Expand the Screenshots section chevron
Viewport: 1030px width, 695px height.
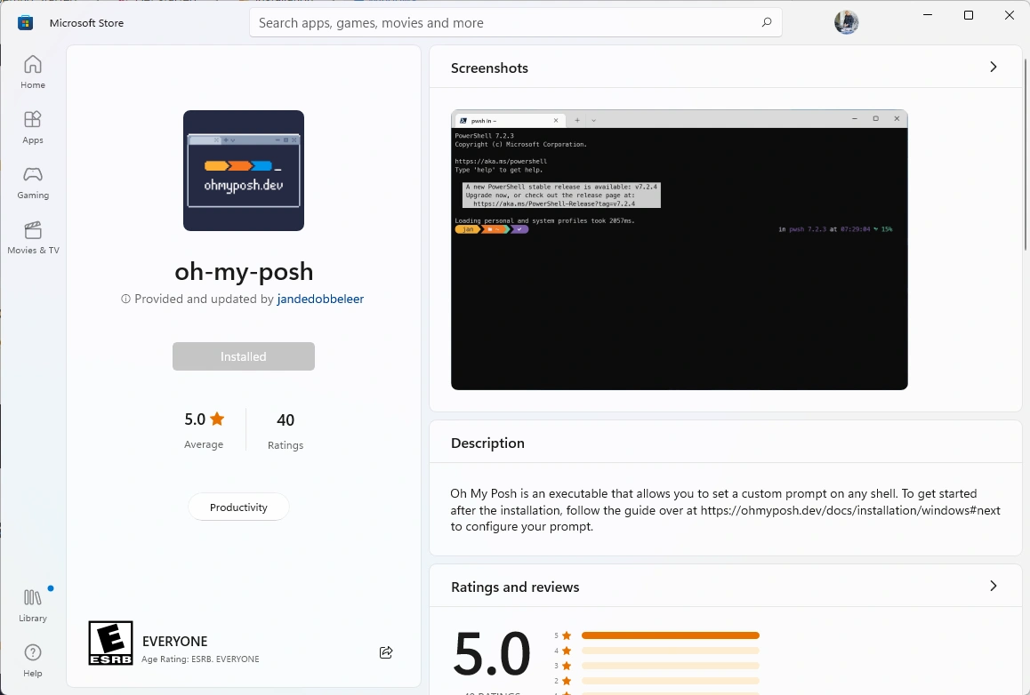tap(994, 68)
